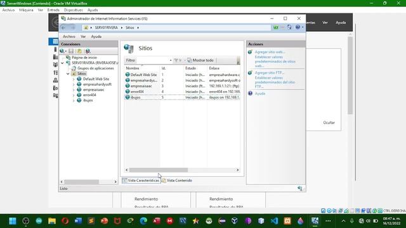The height and width of the screenshot is (228, 406).
Task: Open Microsoft Word from the taskbar
Action: click(x=78, y=221)
